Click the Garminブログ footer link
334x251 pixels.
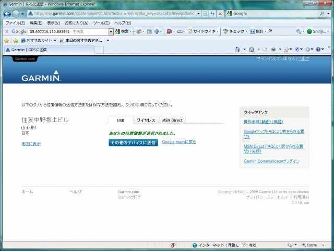(x=129, y=197)
